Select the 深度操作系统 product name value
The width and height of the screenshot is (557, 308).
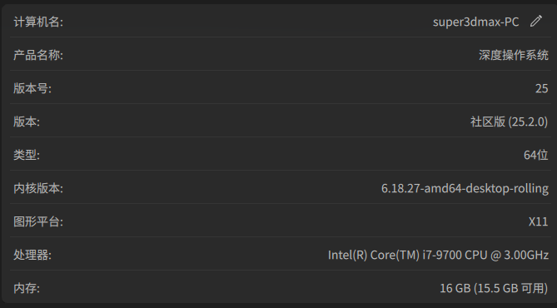[x=514, y=55]
